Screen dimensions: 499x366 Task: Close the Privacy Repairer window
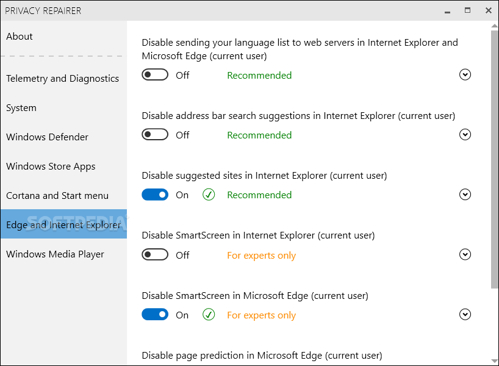point(489,10)
